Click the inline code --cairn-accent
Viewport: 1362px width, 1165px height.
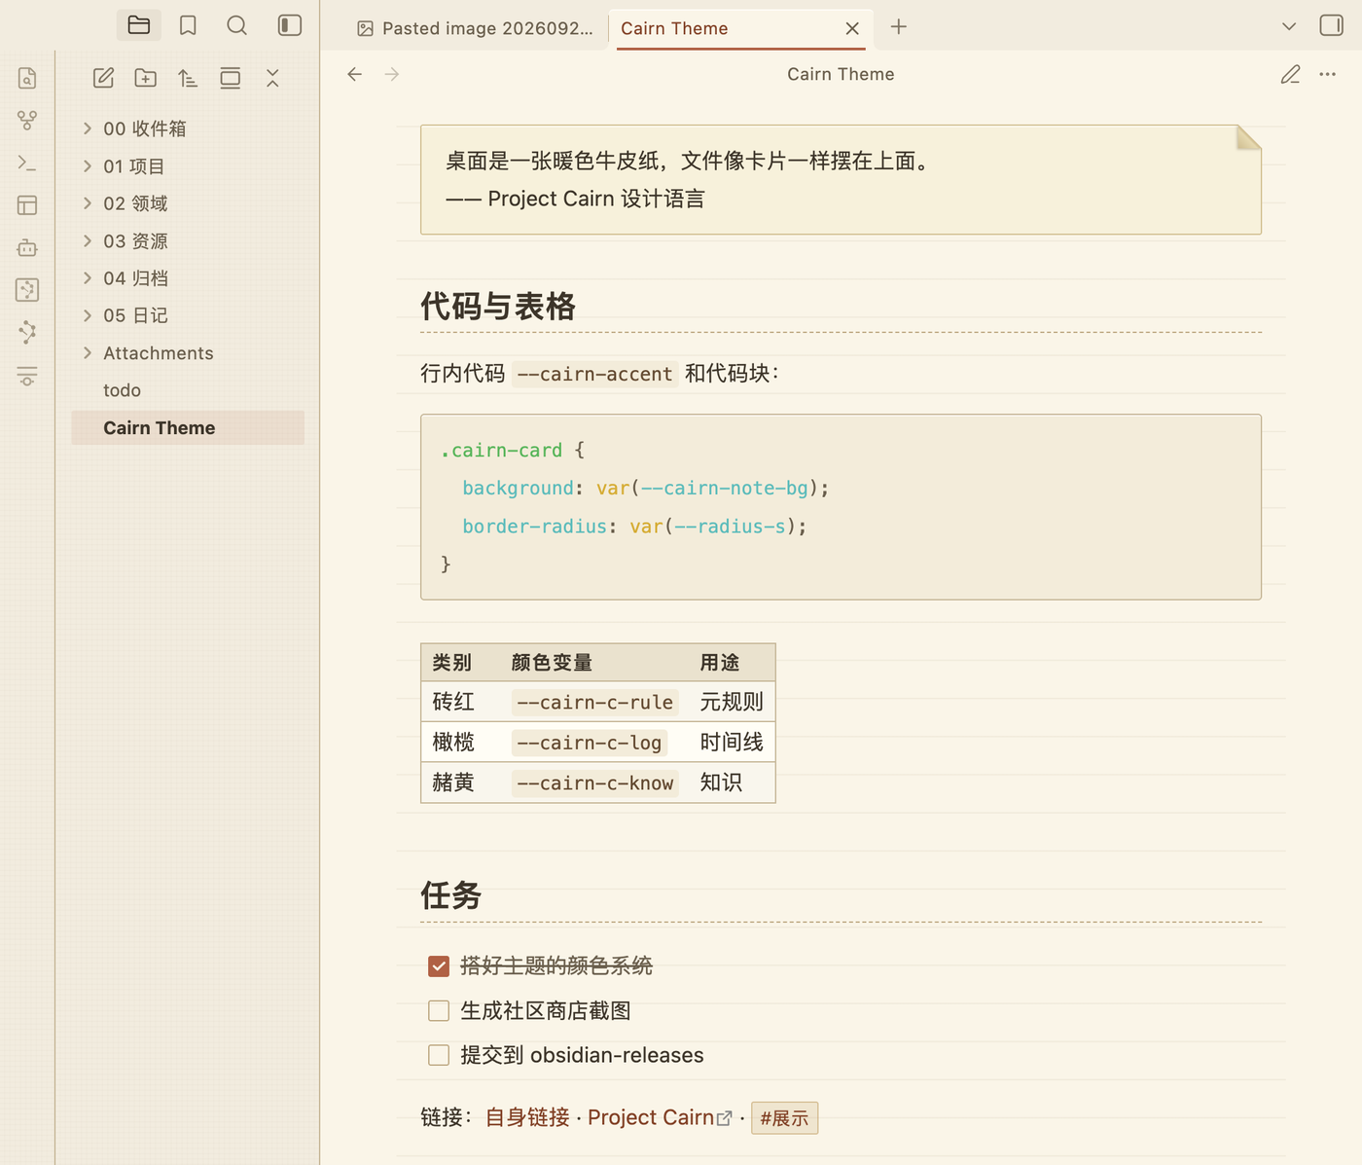click(x=594, y=374)
